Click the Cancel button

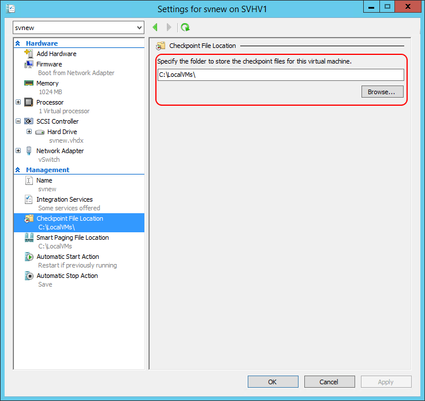(x=329, y=382)
